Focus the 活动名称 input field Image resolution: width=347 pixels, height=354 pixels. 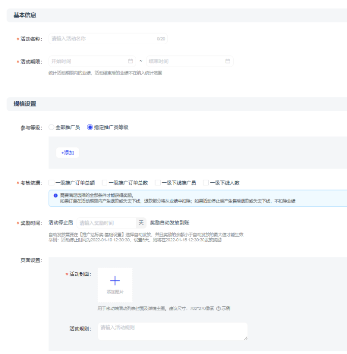pos(102,39)
